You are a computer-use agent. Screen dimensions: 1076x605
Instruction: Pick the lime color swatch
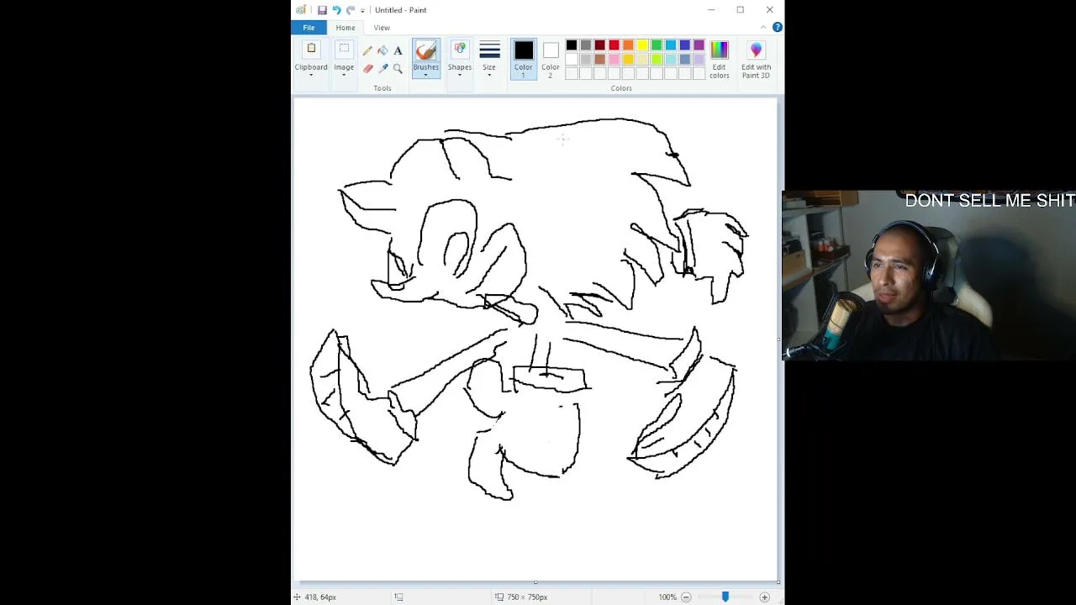point(657,60)
